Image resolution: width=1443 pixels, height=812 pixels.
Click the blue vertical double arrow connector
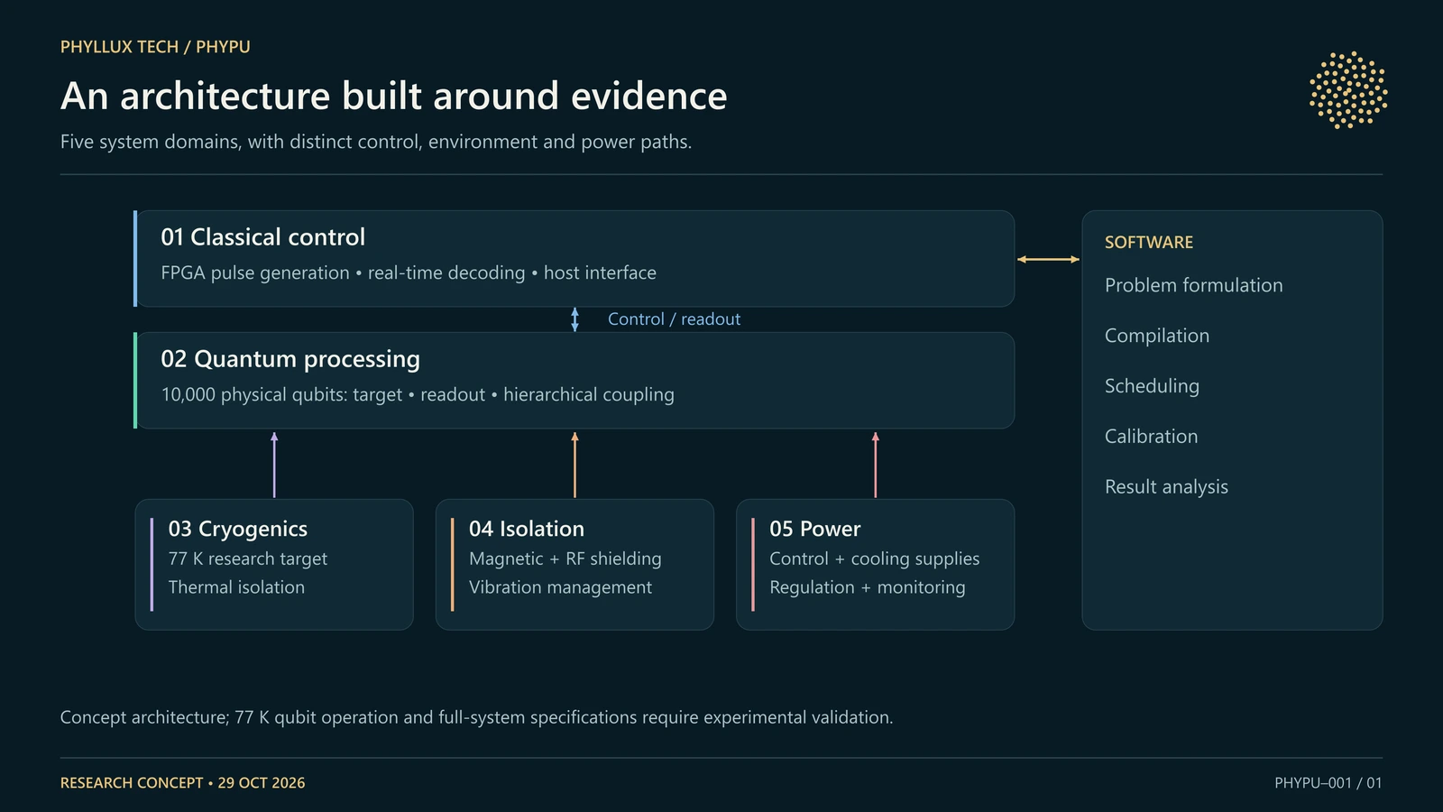pos(574,319)
